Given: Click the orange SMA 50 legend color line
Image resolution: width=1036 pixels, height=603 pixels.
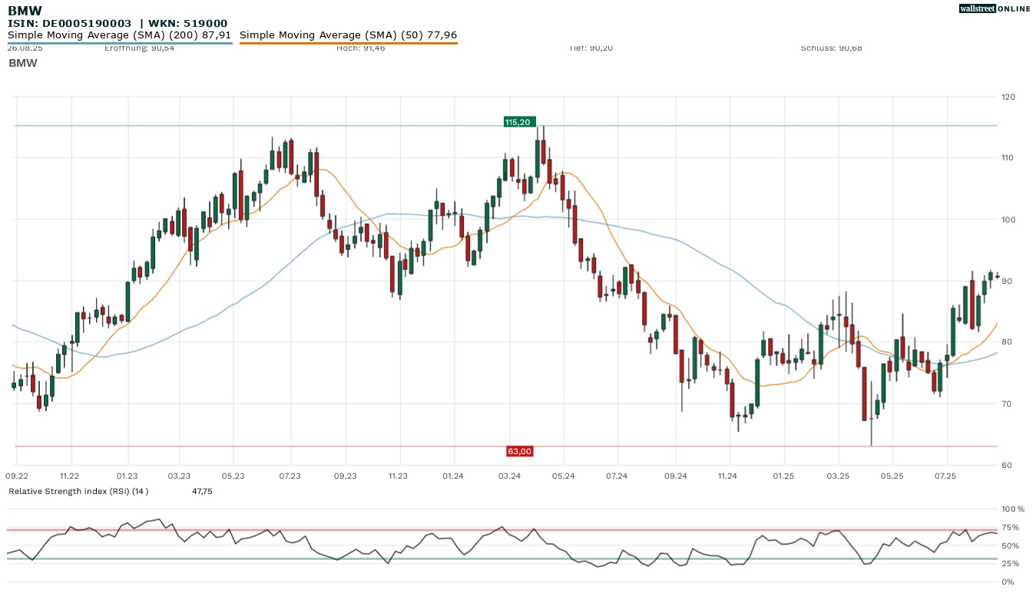Looking at the screenshot, I should click(349, 43).
